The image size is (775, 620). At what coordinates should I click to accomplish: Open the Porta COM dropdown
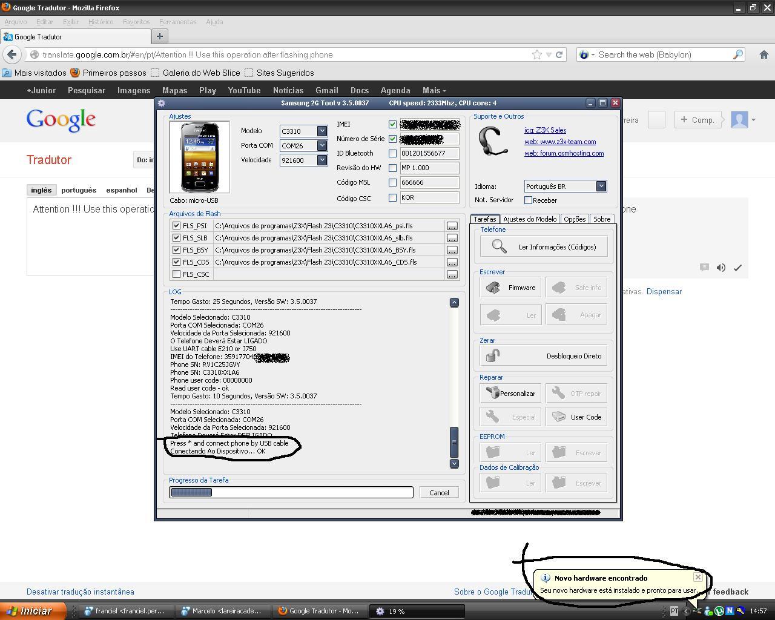click(322, 145)
